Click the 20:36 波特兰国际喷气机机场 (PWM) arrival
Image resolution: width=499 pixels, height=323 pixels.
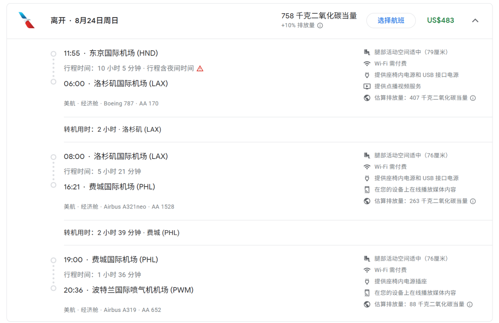coord(128,290)
